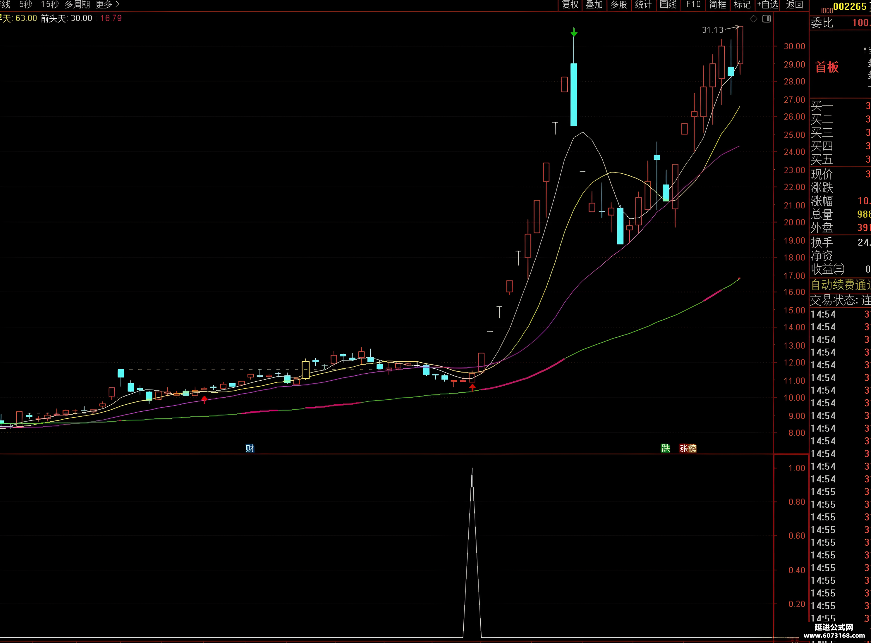871x643 pixels.
Task: Click the early red up-arrow buy signal
Action: (x=204, y=399)
